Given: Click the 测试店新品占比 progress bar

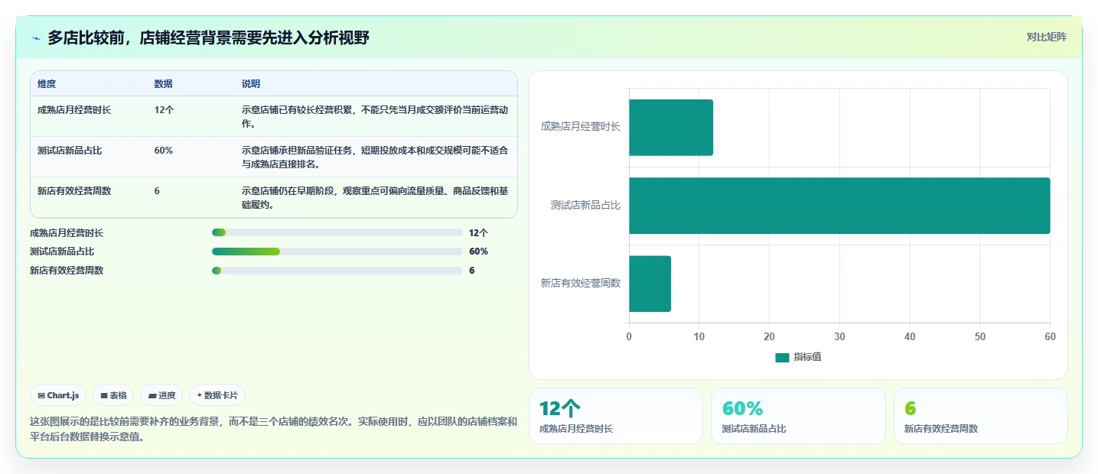Looking at the screenshot, I should [337, 252].
